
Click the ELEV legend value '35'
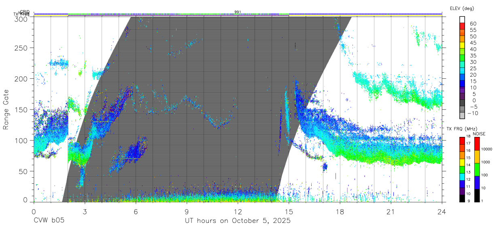pyautogui.click(x=473, y=56)
